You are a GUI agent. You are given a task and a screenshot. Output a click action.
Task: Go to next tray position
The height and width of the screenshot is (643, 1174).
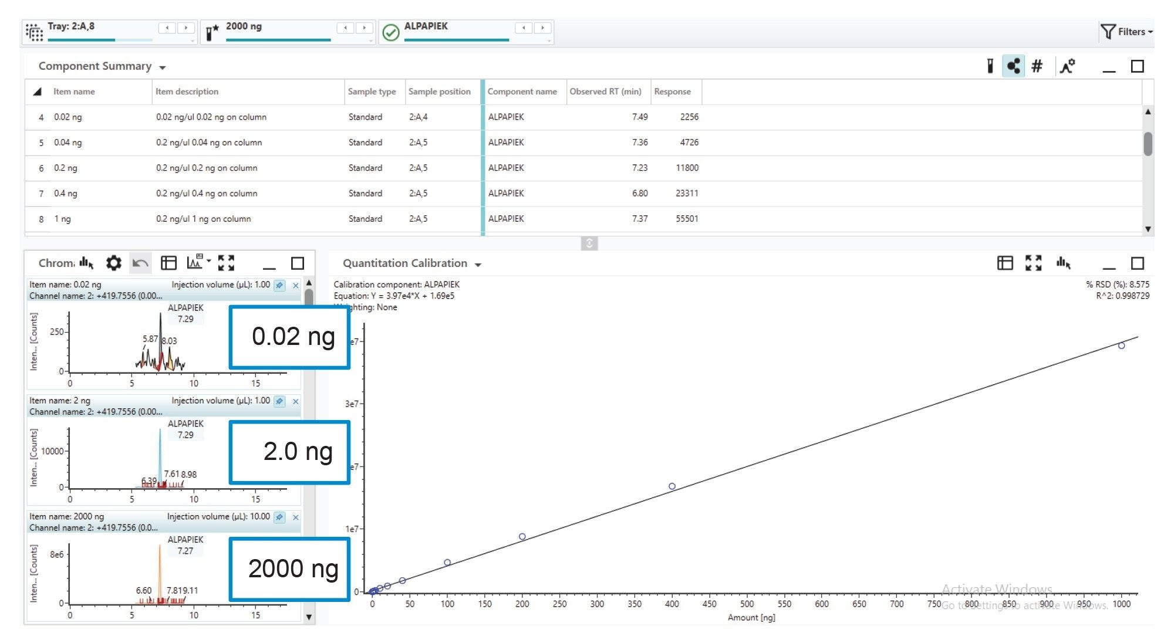click(186, 28)
